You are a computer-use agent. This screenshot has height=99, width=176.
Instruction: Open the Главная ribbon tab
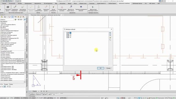click(4, 4)
